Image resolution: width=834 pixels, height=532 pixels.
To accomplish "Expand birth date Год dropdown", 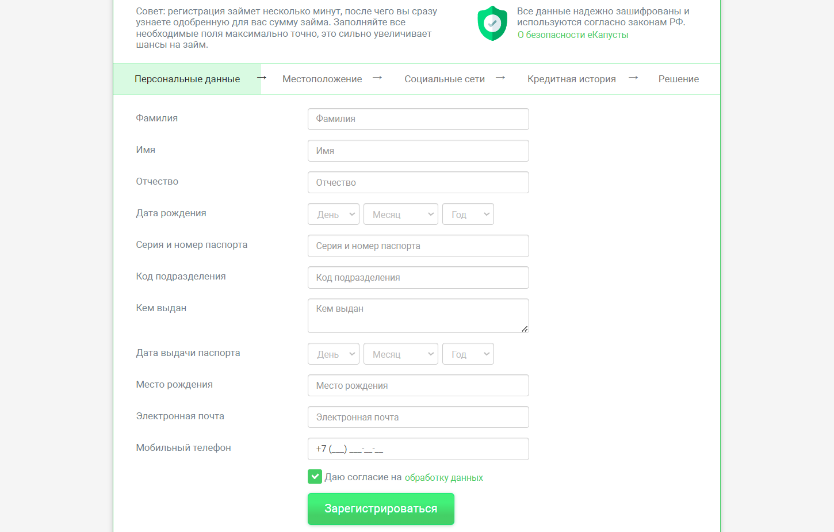I will click(468, 214).
